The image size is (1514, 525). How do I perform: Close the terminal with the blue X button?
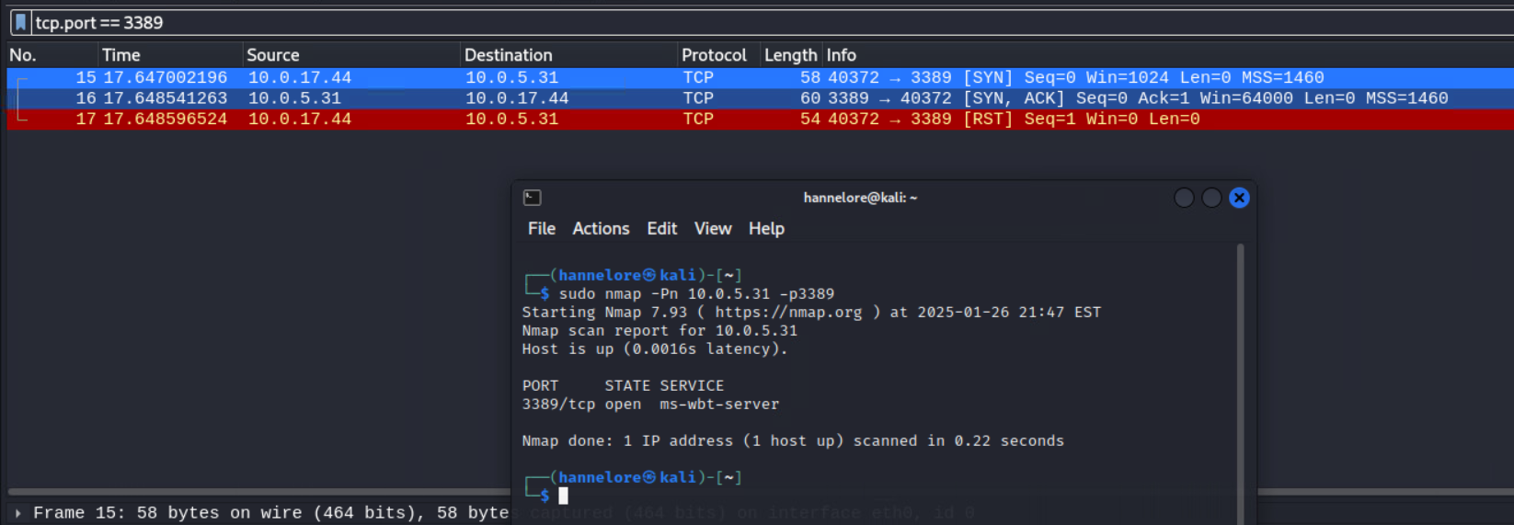click(1239, 198)
